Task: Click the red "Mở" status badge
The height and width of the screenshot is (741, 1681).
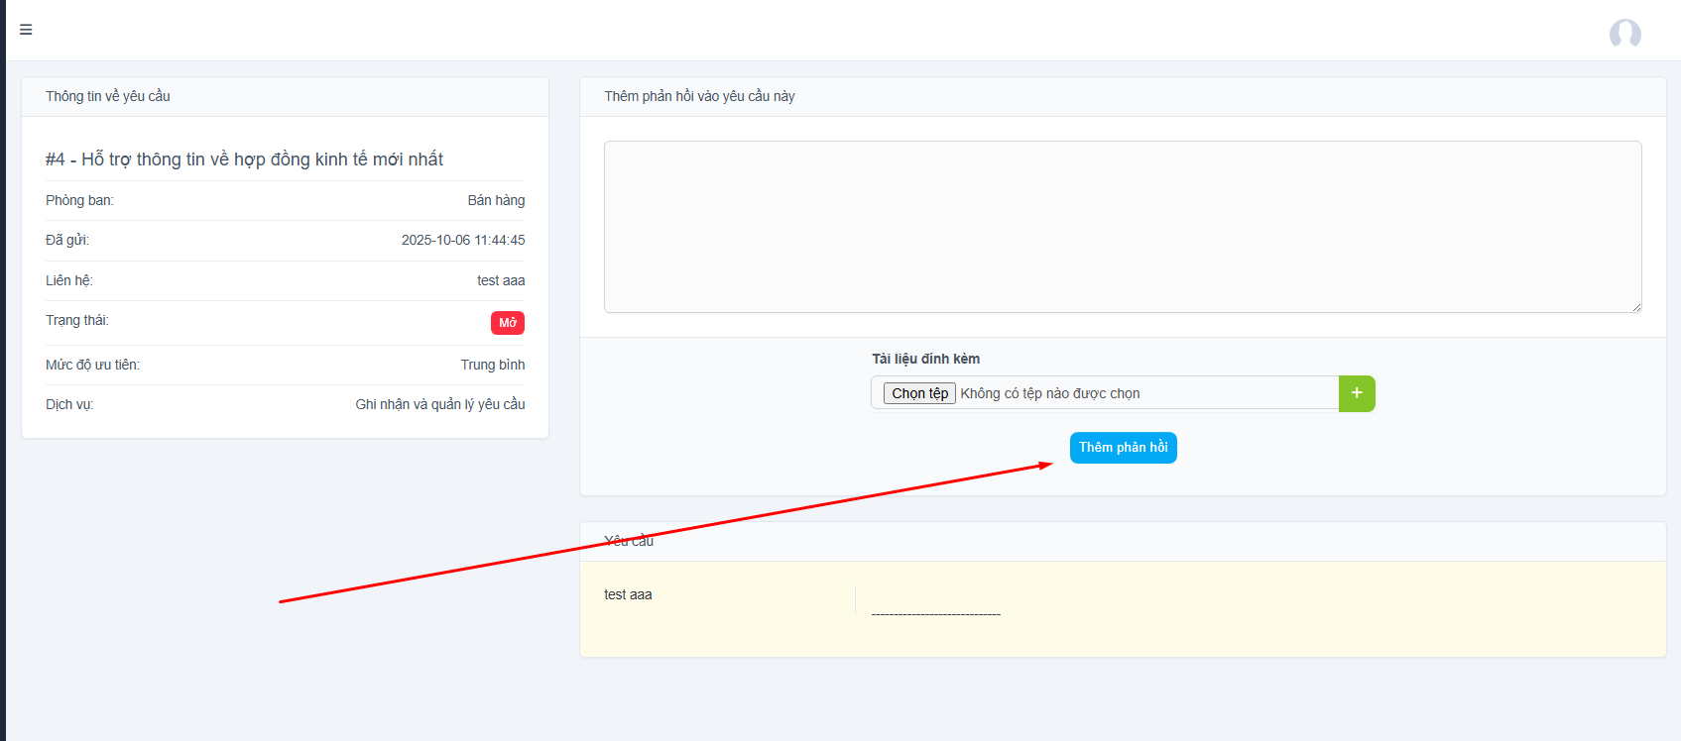Action: (507, 323)
